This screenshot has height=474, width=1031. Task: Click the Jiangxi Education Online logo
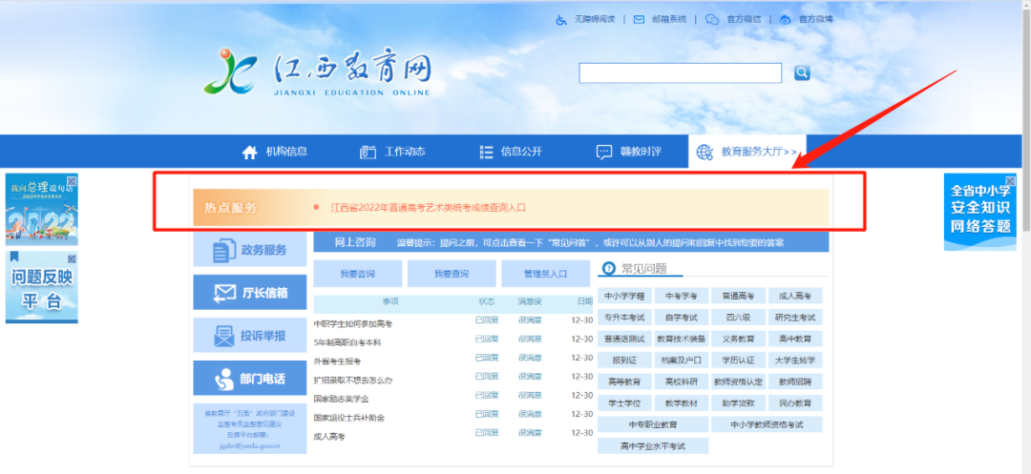[318, 71]
